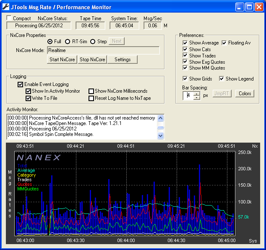This screenshot has width=266, height=250.
Task: Click the 57.0k current average label
Action: coord(243,217)
